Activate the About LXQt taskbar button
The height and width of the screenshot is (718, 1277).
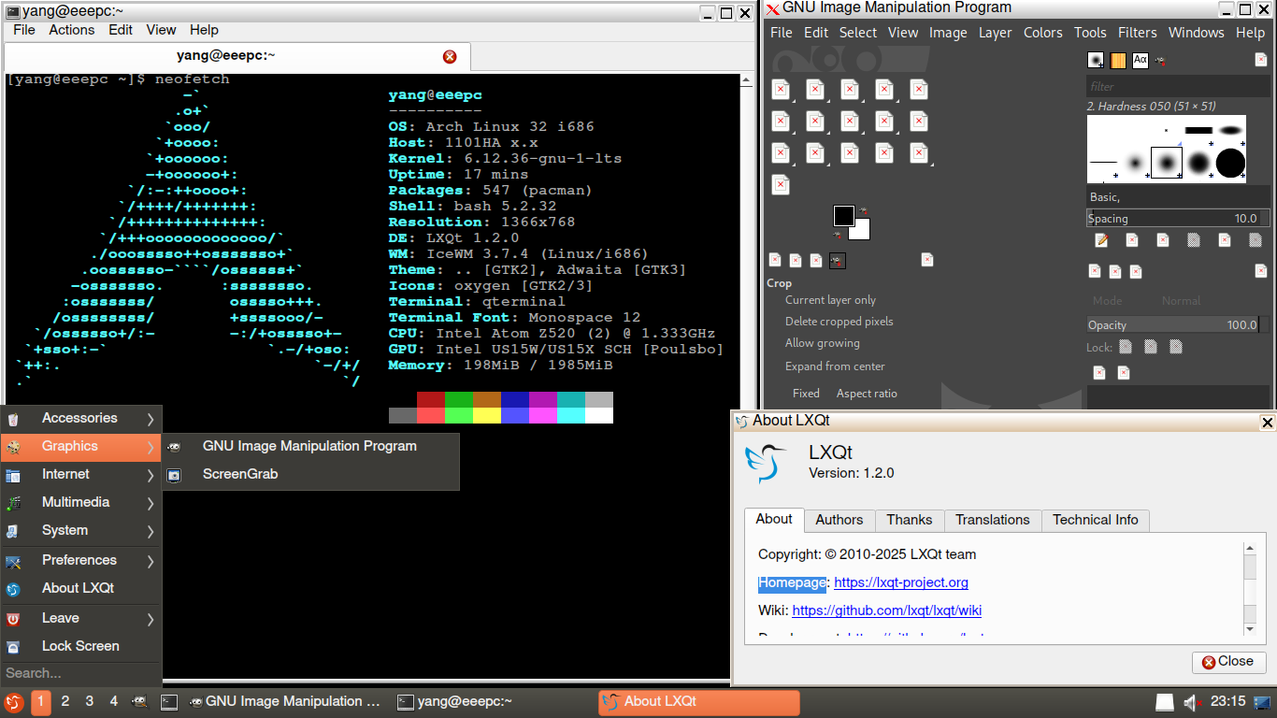699,701
